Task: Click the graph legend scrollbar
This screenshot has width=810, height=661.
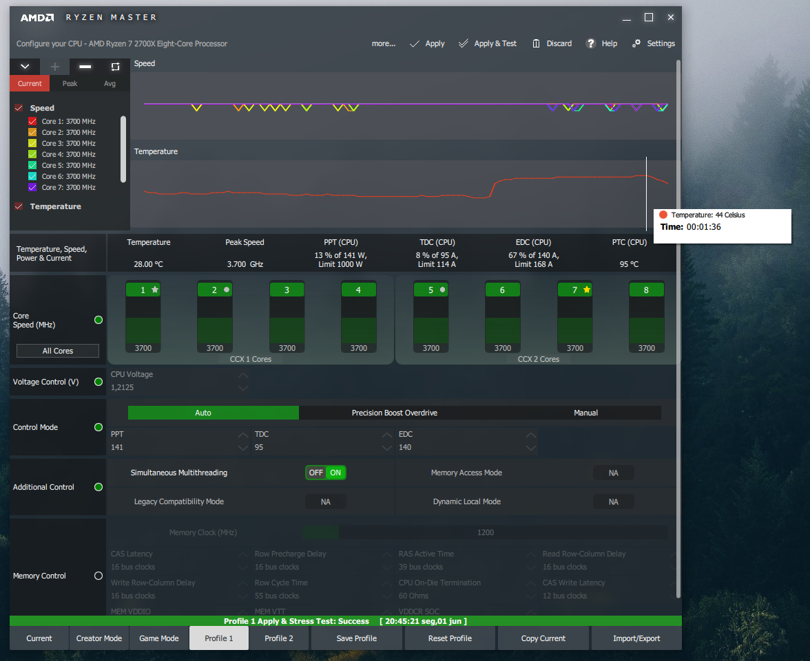Action: [123, 150]
